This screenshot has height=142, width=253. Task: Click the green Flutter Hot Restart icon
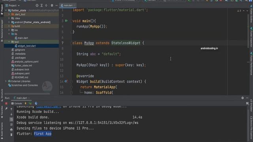tap(30, 103)
